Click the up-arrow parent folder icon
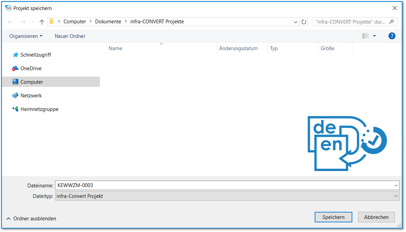Screen dimensions: 406x232 (x=42, y=22)
